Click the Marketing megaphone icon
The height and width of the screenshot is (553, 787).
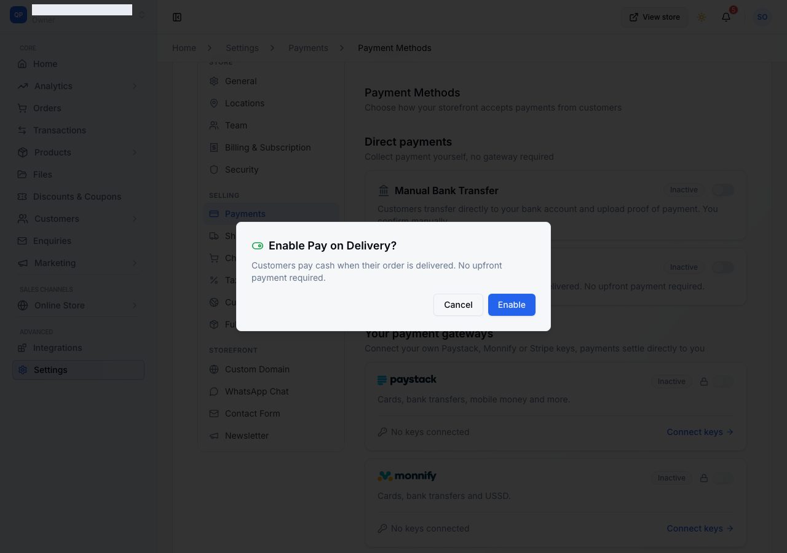pyautogui.click(x=23, y=263)
